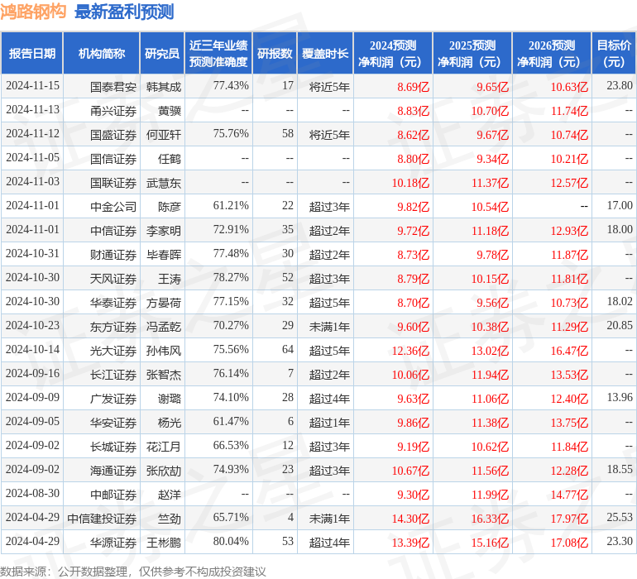637x579 pixels.
Task: Click target price 25.53
Action: (x=620, y=517)
